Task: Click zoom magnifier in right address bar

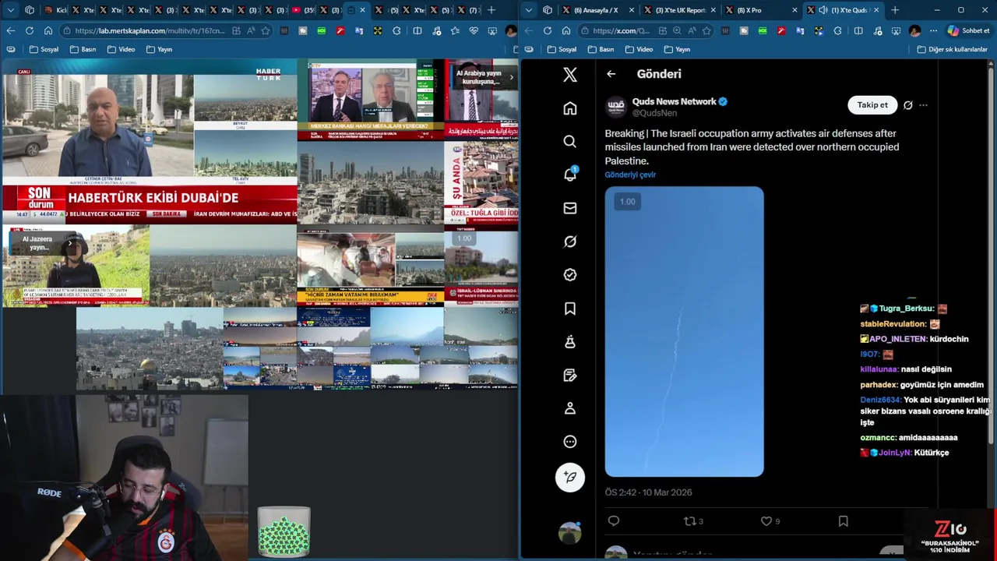Action: [x=677, y=30]
